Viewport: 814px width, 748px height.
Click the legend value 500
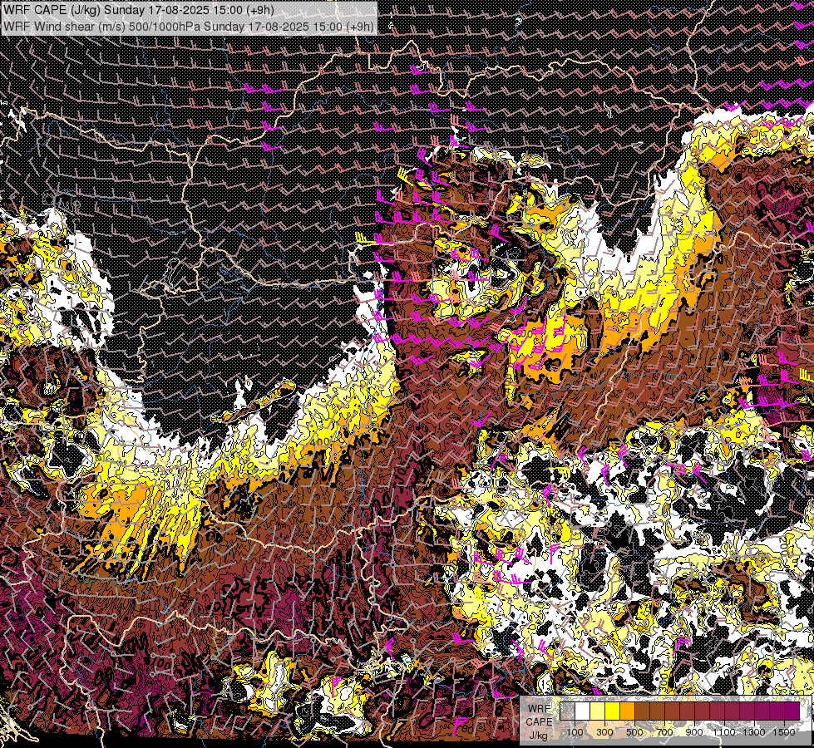coord(634,732)
